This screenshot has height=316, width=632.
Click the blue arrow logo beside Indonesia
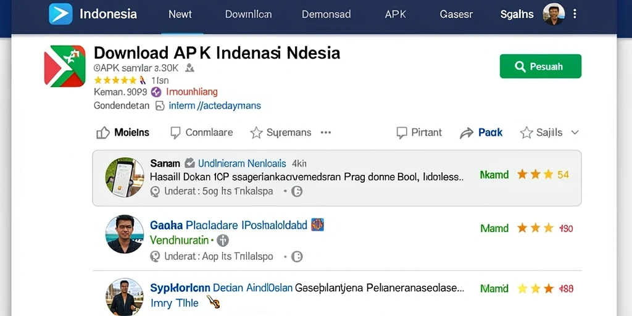click(60, 14)
